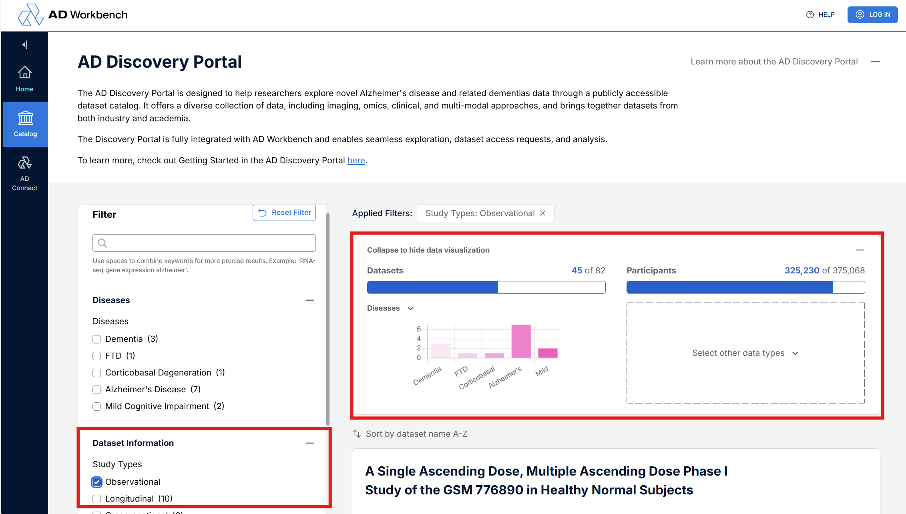The image size is (906, 514).
Task: Uncheck the Observational study type checkbox
Action: 96,482
